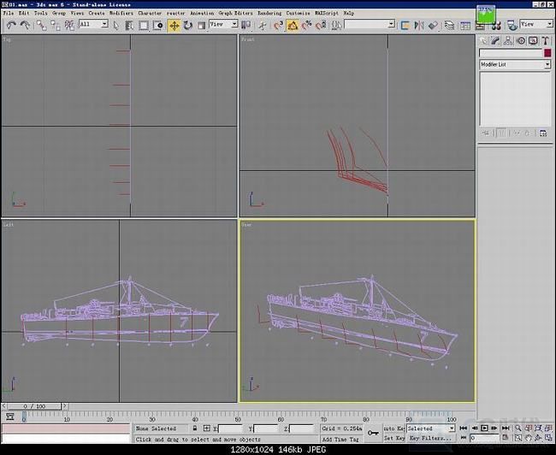Activate the Select and Rotate tool

[188, 25]
